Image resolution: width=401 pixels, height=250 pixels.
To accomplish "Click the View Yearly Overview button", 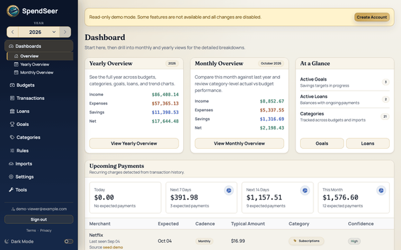I will 134,143.
